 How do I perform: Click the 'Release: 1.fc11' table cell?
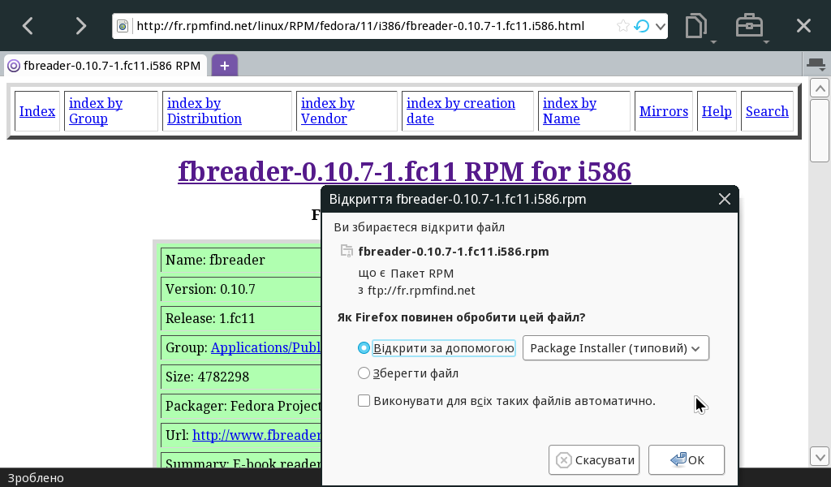pyautogui.click(x=241, y=318)
